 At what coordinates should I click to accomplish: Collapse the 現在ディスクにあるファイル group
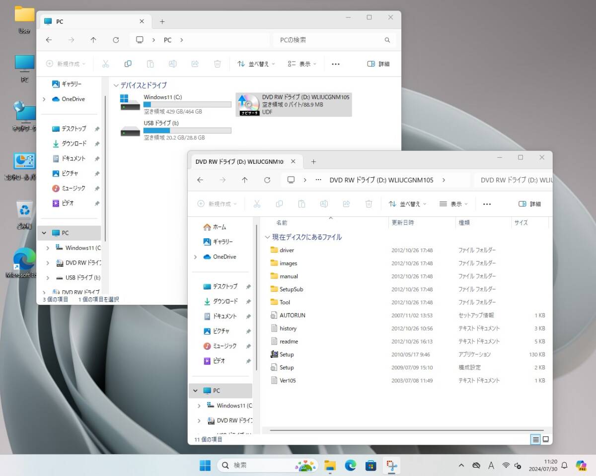pos(267,237)
